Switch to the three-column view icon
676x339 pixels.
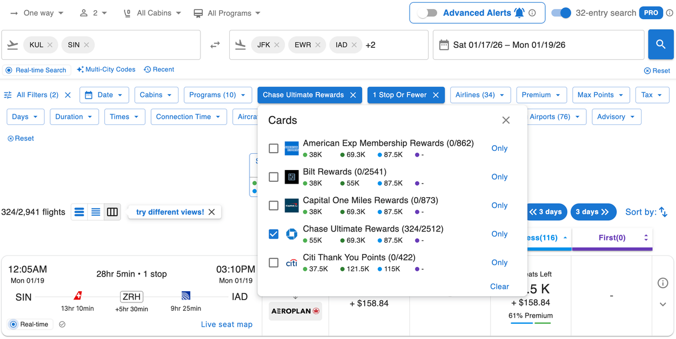[112, 212]
